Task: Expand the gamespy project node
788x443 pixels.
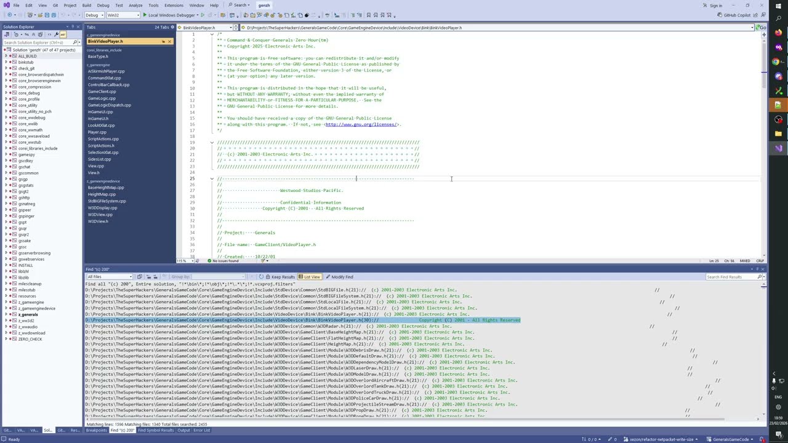Action: pos(7,154)
